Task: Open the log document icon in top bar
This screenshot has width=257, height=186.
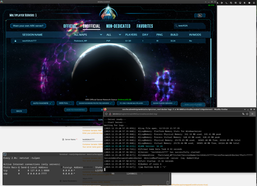Action: pos(245,3)
